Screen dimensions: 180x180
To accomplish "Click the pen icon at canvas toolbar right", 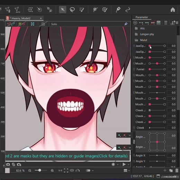I will pyautogui.click(x=126, y=24).
